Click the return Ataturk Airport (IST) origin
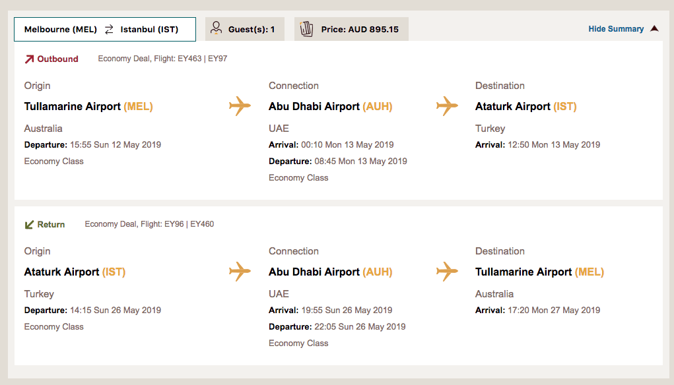This screenshot has height=385, width=674. pyautogui.click(x=75, y=272)
